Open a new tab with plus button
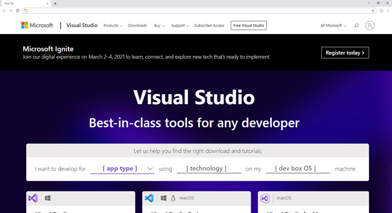The image size is (392, 213). tap(55, 4)
